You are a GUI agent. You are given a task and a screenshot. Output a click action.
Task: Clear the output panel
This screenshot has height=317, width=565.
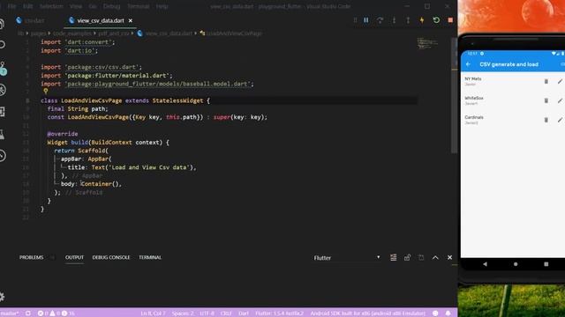[x=393, y=257]
